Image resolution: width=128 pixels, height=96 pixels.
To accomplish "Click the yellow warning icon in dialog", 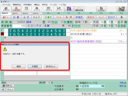I will point(5,49).
